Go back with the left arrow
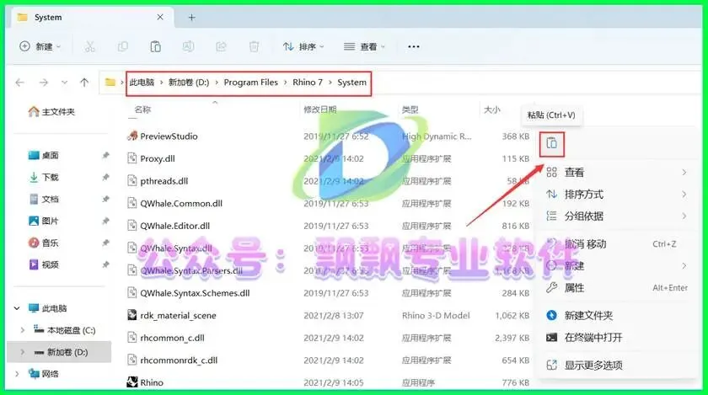This screenshot has height=395, width=708. 20,83
